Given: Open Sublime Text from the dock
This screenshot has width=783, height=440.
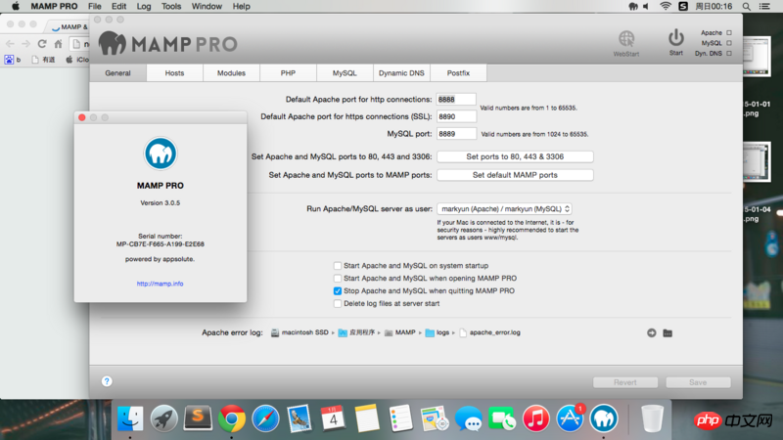Looking at the screenshot, I should pyautogui.click(x=199, y=418).
